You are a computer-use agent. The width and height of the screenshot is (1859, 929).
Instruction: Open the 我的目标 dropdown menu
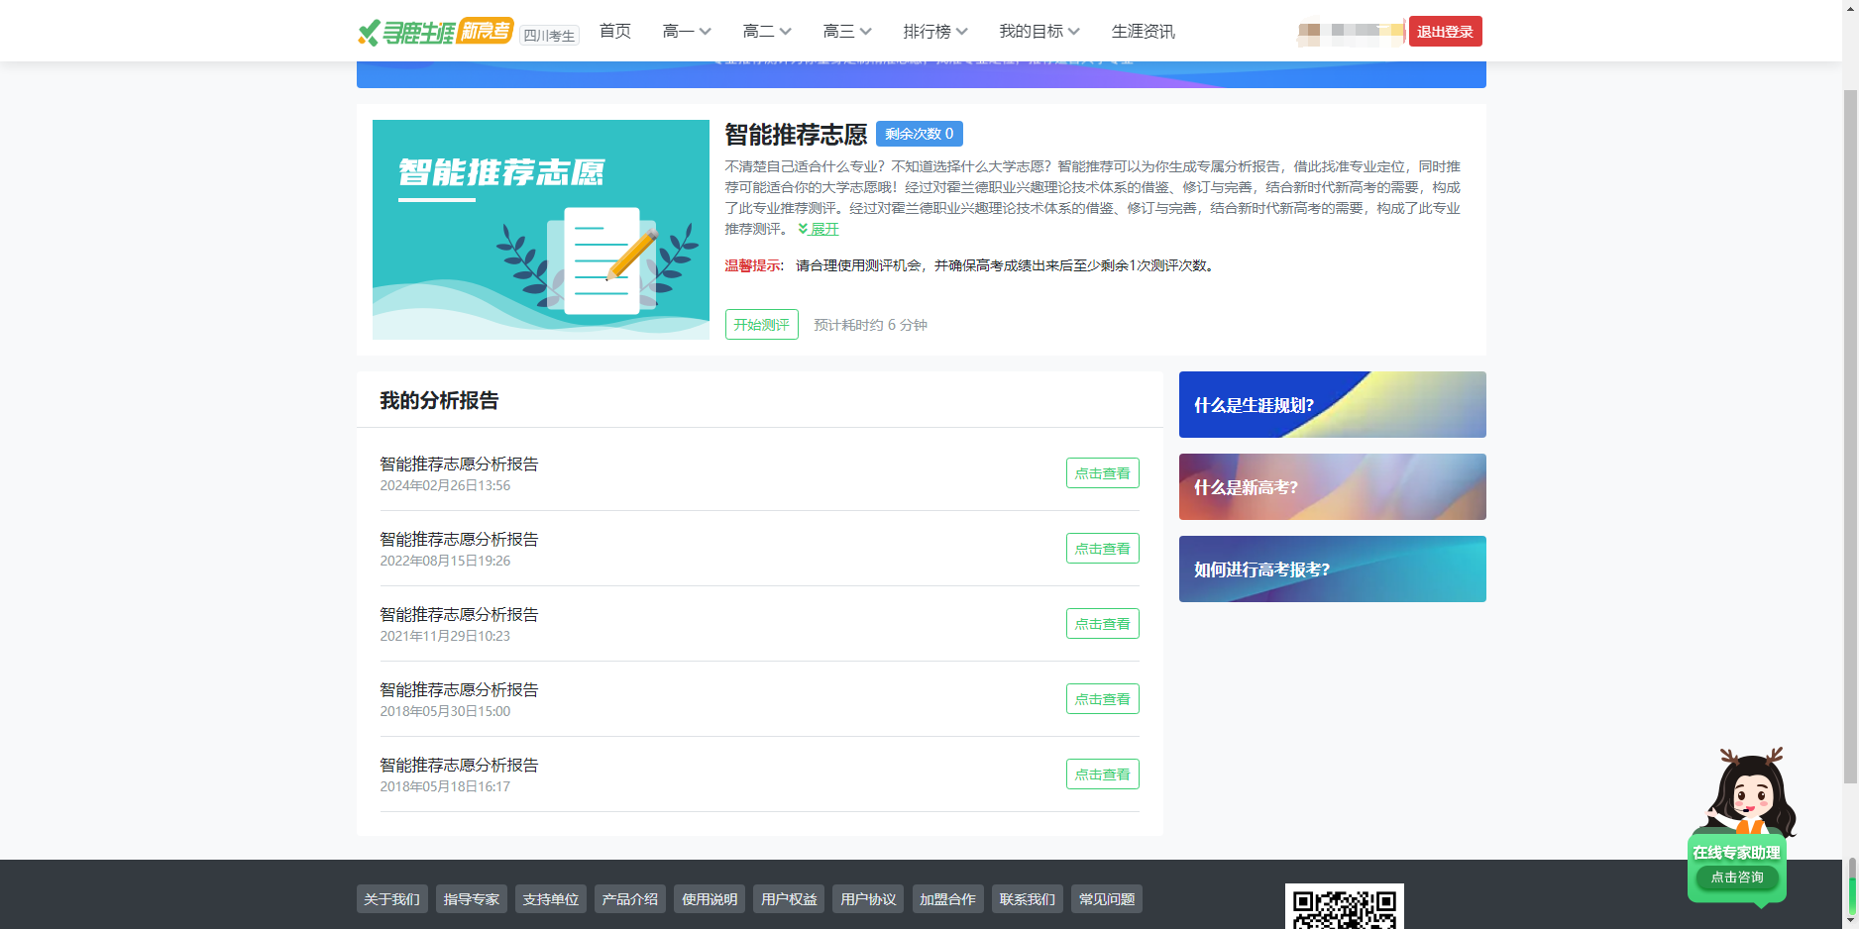1039,32
